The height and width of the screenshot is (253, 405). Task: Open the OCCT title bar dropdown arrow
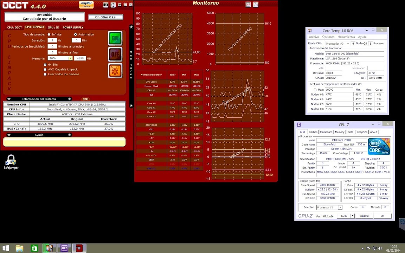(120, 5)
